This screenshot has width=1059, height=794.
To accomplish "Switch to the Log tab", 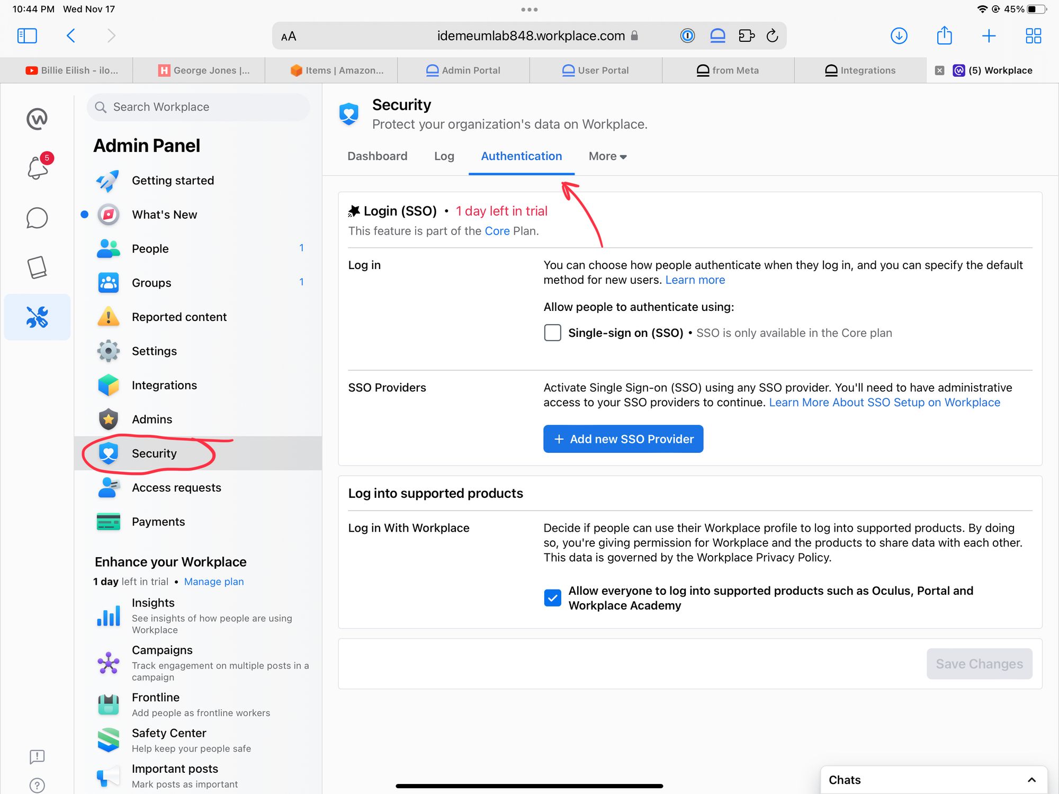I will 444,156.
